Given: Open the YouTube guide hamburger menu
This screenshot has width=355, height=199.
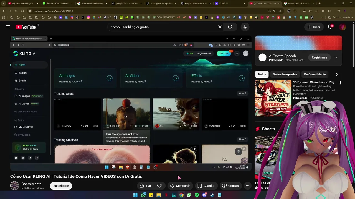Looking at the screenshot, I should click(x=8, y=27).
